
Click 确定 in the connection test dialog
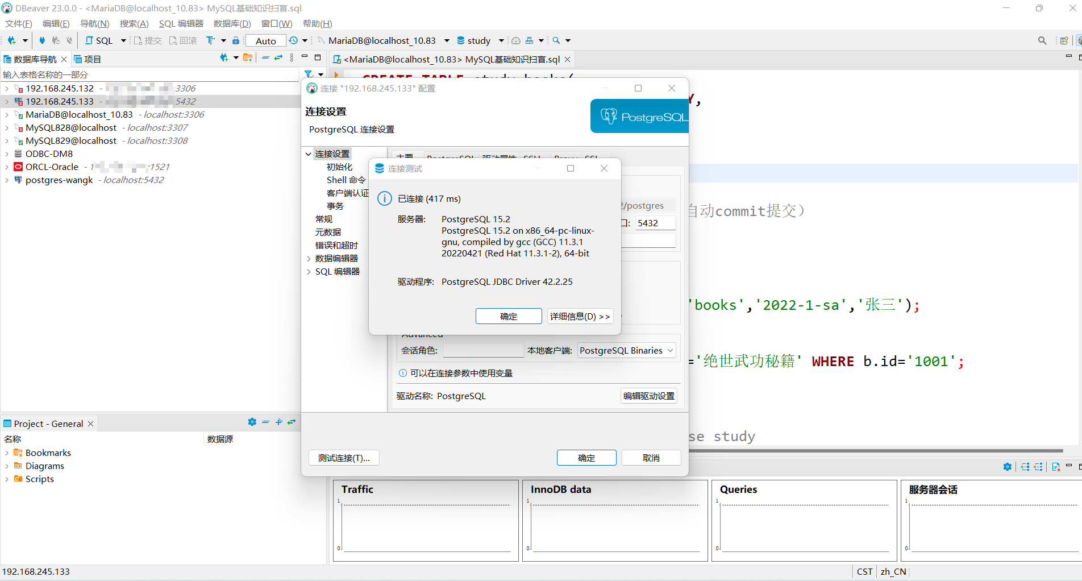(509, 316)
